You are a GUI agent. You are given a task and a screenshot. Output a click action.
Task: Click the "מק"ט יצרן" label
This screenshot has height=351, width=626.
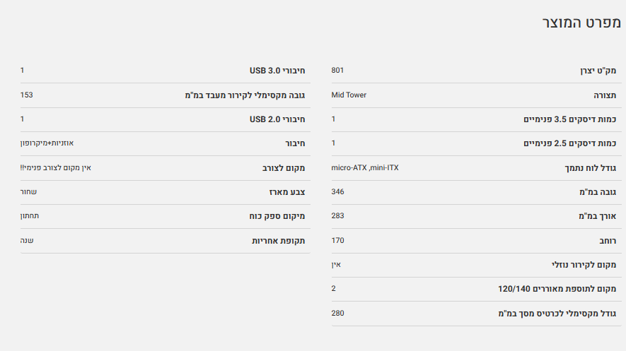click(597, 71)
